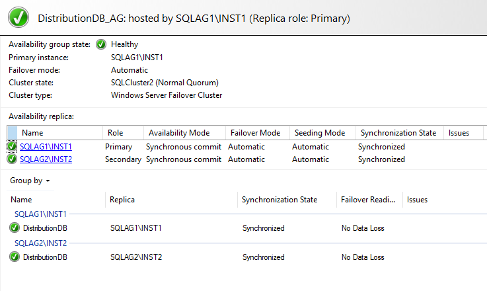Viewport: 487px width, 291px height.
Task: Click the Issues column header in replica grid
Action: pos(459,133)
